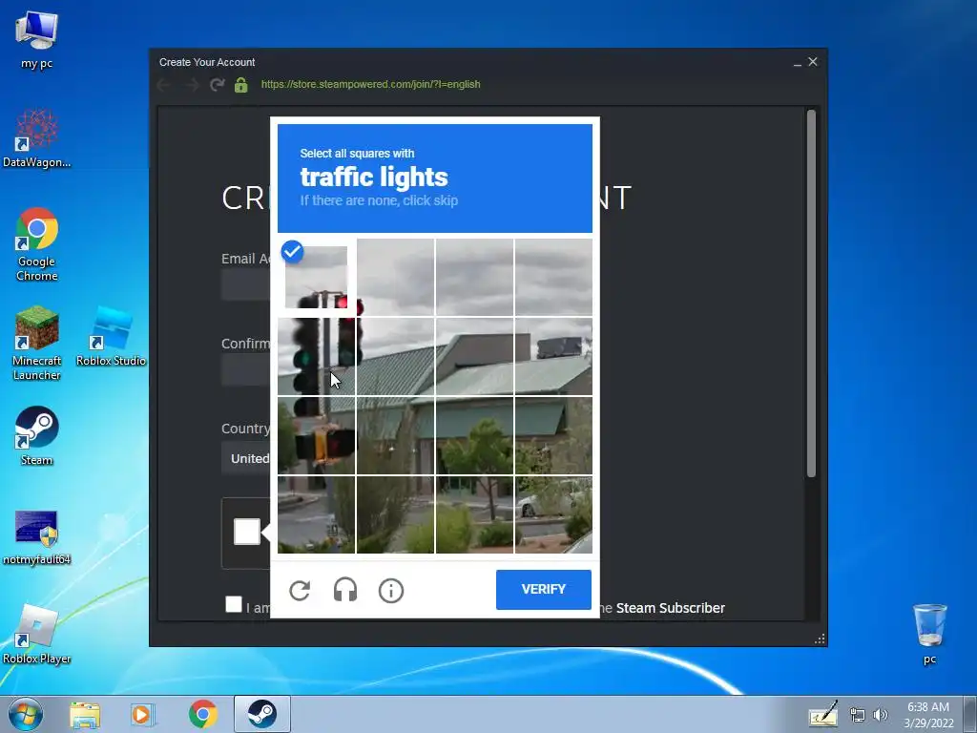977x733 pixels.
Task: Open the DataWagon desktop shortcut
Action: pyautogui.click(x=37, y=138)
